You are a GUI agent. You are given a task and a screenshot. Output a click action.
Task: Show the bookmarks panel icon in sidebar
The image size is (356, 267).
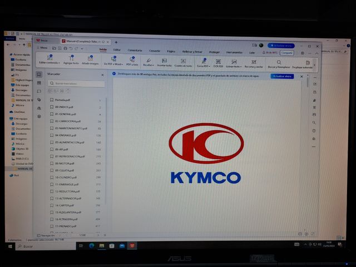(x=39, y=74)
